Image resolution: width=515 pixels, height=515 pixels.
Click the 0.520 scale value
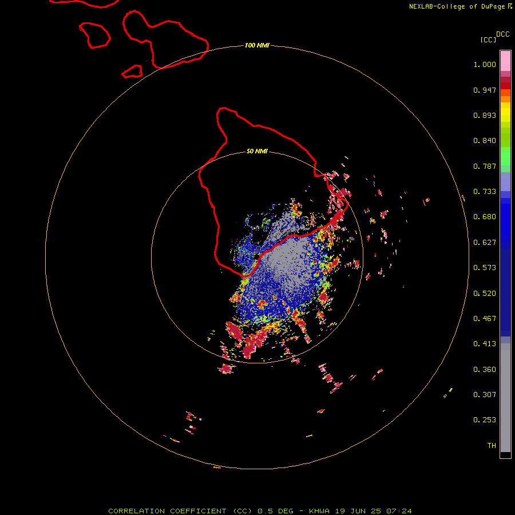click(485, 294)
